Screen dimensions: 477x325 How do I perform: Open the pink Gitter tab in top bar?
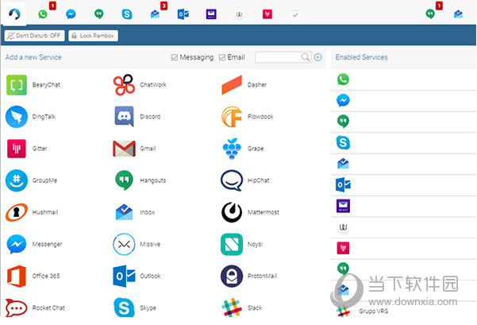tap(267, 14)
